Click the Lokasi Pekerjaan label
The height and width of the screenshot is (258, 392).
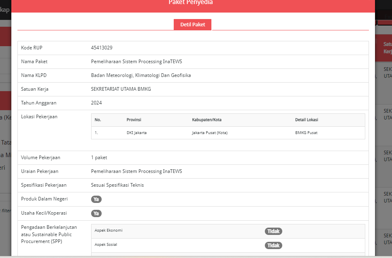click(39, 117)
